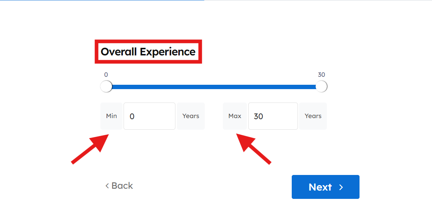Click the Max label box

tap(235, 116)
